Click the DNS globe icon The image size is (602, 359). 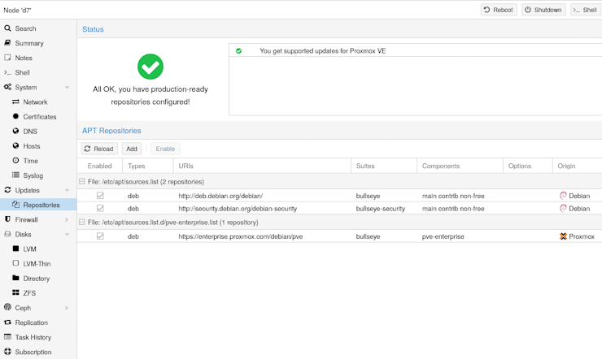point(15,131)
